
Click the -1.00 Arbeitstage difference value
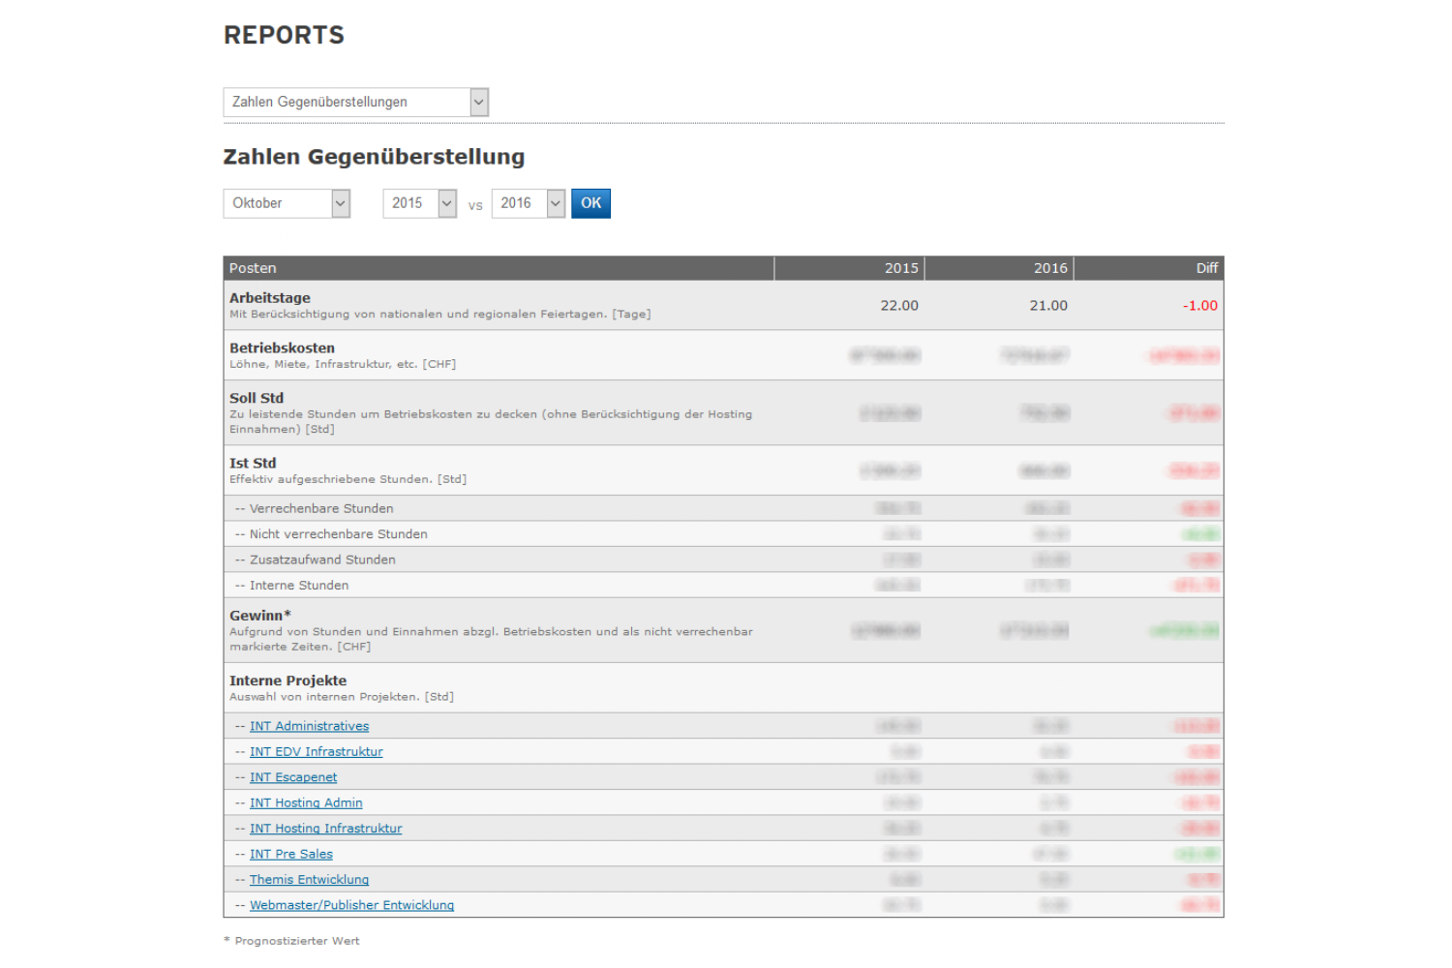point(1199,306)
